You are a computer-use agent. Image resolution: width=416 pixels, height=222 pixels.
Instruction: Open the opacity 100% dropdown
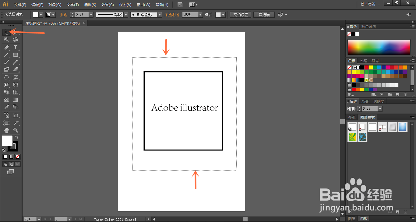tap(200, 15)
